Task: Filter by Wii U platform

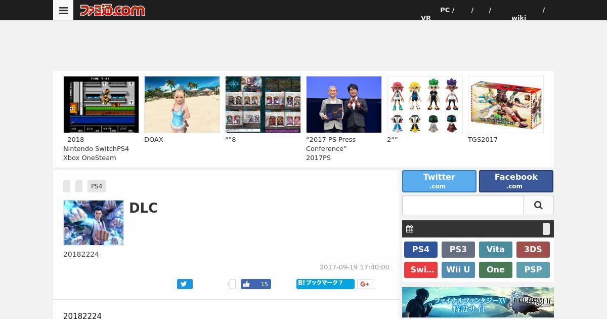Action: pos(458,270)
